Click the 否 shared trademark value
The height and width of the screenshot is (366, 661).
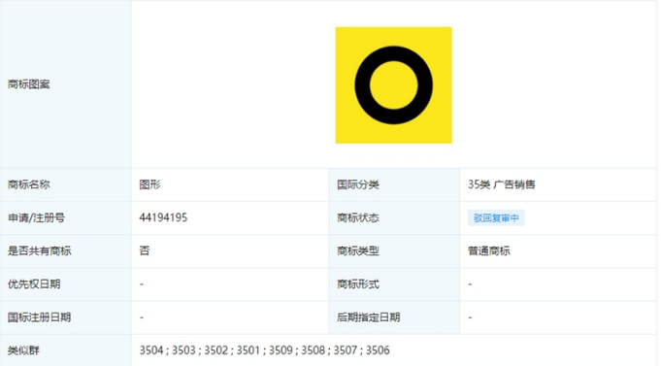145,250
